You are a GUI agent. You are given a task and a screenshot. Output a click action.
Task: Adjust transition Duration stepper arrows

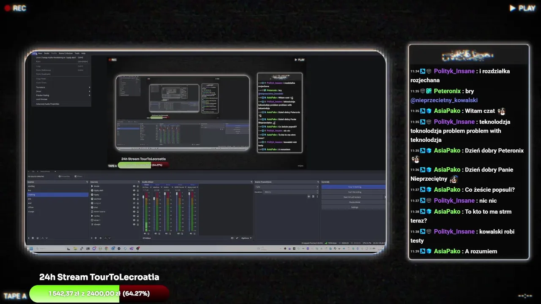(x=317, y=192)
